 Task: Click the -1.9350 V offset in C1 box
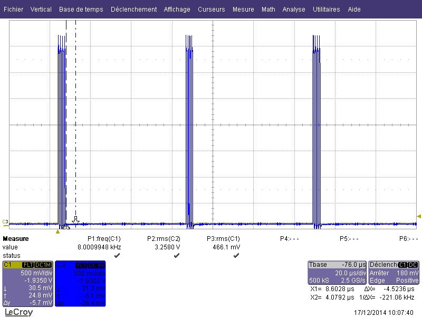[x=38, y=281]
